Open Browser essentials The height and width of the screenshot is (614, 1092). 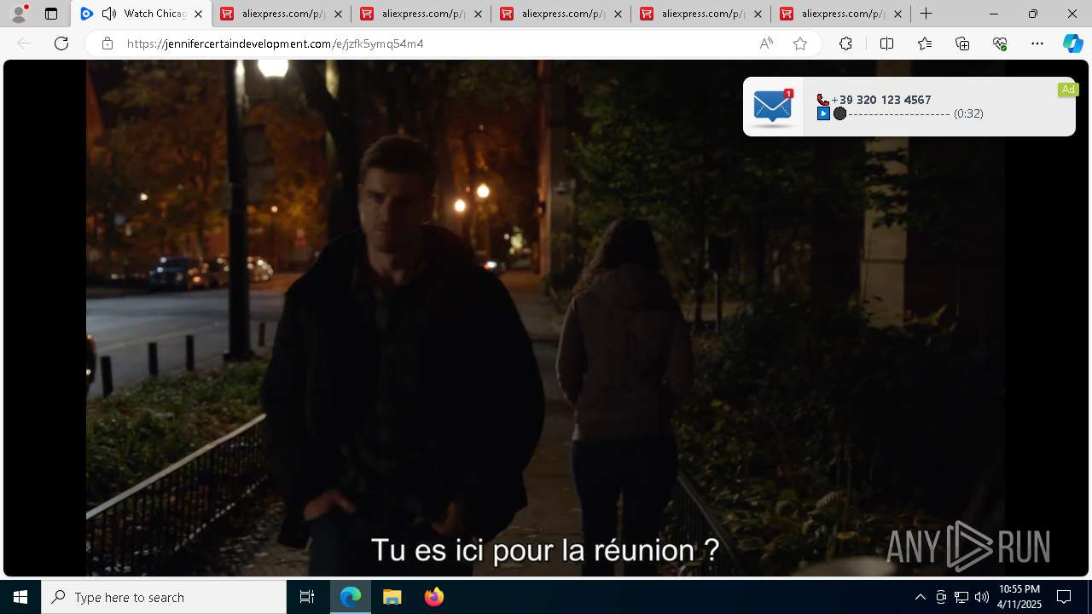tap(1000, 43)
